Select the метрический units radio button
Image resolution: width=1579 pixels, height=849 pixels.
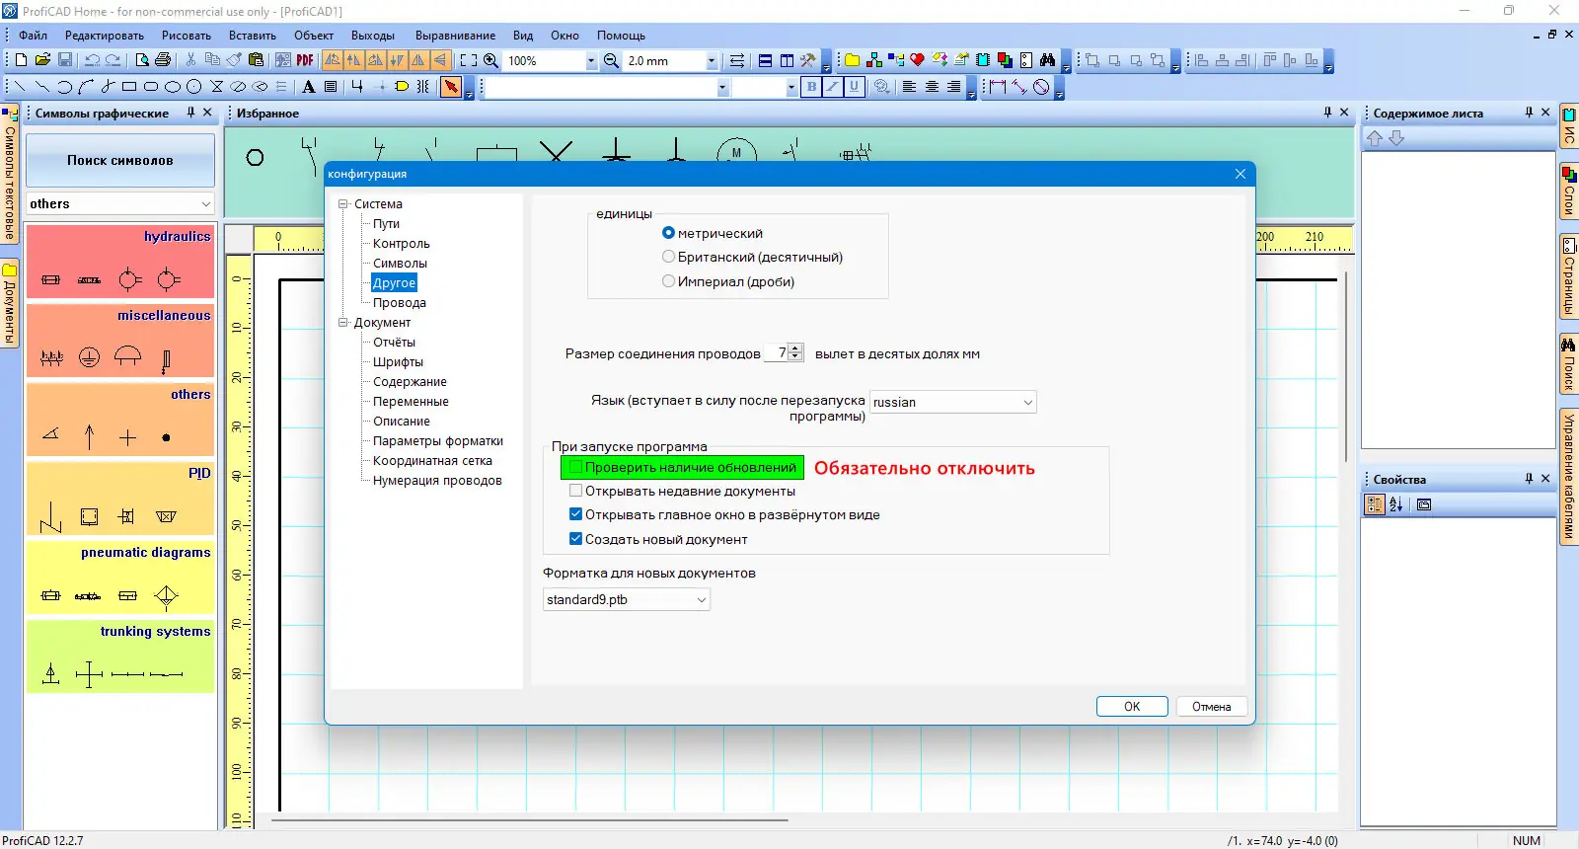(668, 233)
